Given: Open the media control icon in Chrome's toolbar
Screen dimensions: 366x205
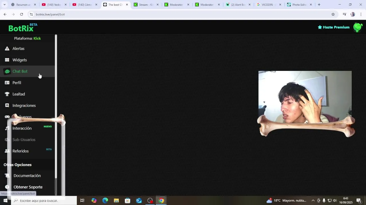Looking at the screenshot, I should 344,14.
